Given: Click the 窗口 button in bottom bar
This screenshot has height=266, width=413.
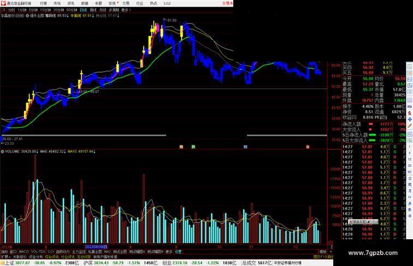Looking at the screenshot, I should 13,252.
